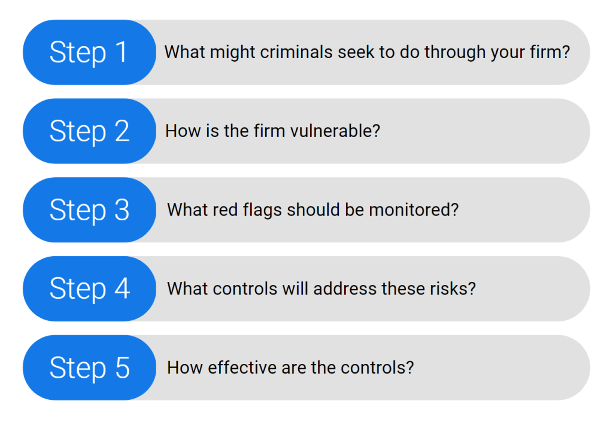613x422 pixels.
Task: Select 'What red flags should be monitored?' text
Action: [312, 210]
